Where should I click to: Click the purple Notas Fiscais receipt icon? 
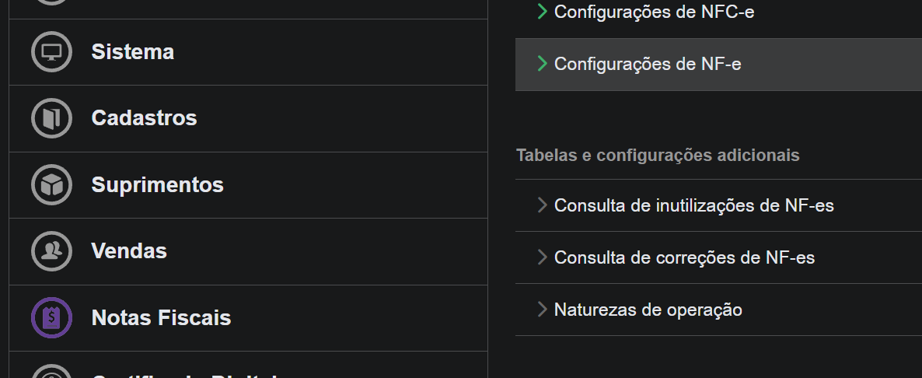coord(52,317)
